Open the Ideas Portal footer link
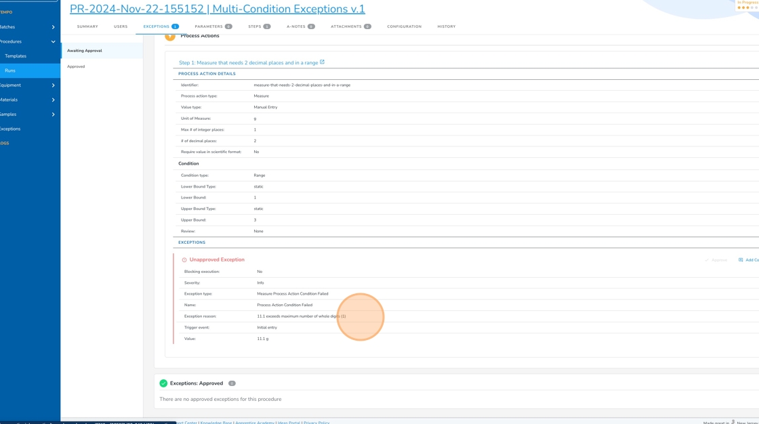 289,422
